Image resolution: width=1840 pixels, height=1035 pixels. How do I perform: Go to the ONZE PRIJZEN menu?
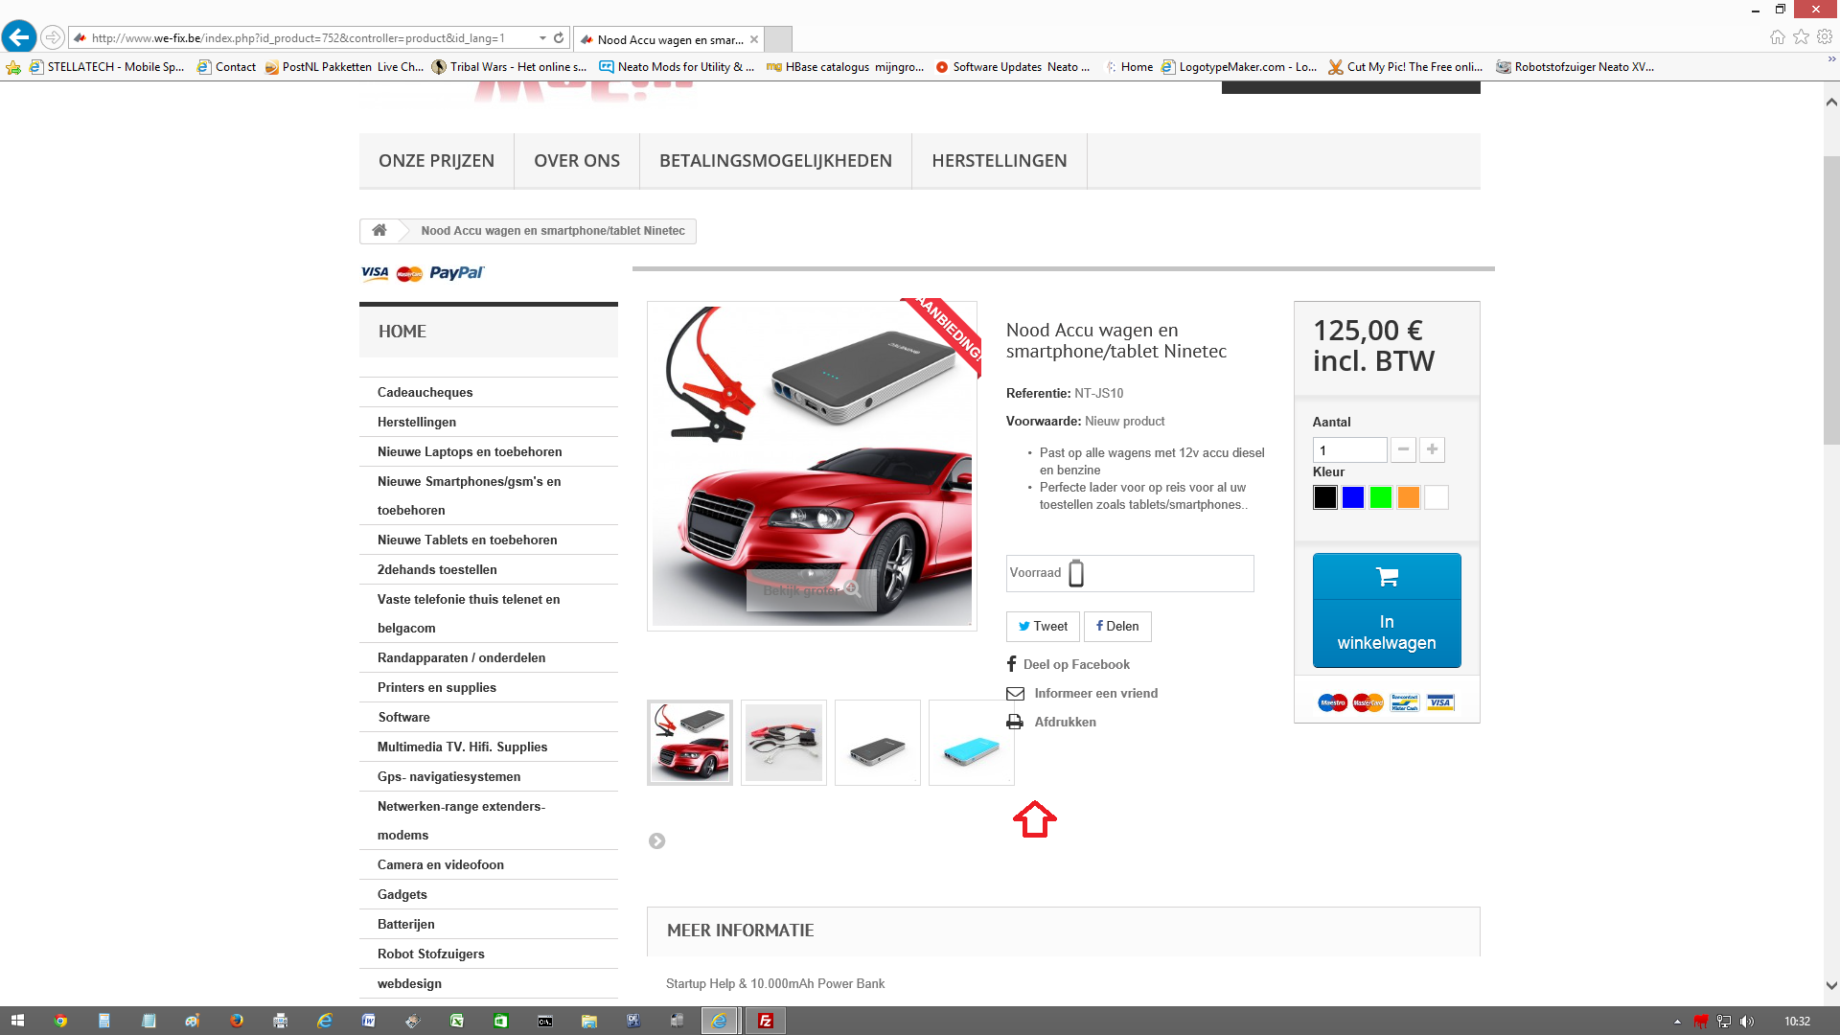click(436, 161)
